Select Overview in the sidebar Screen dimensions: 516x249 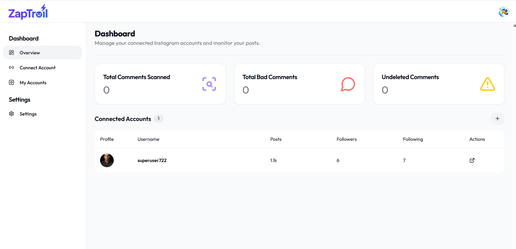30,53
